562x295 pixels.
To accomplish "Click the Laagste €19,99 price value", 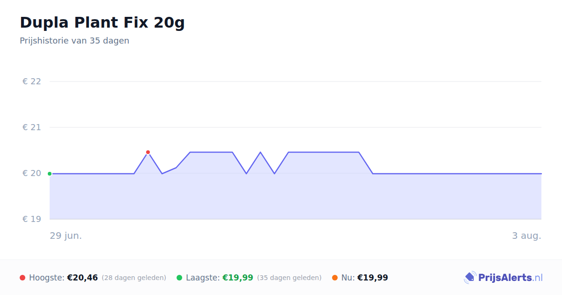I will (238, 278).
